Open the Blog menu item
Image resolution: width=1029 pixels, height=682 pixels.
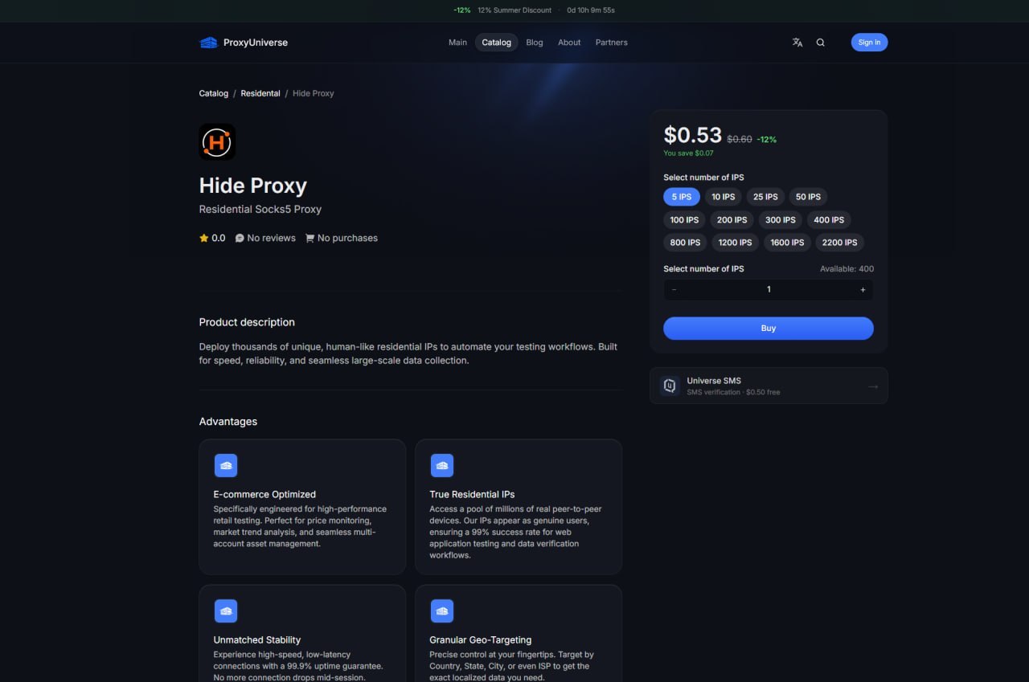pos(535,43)
